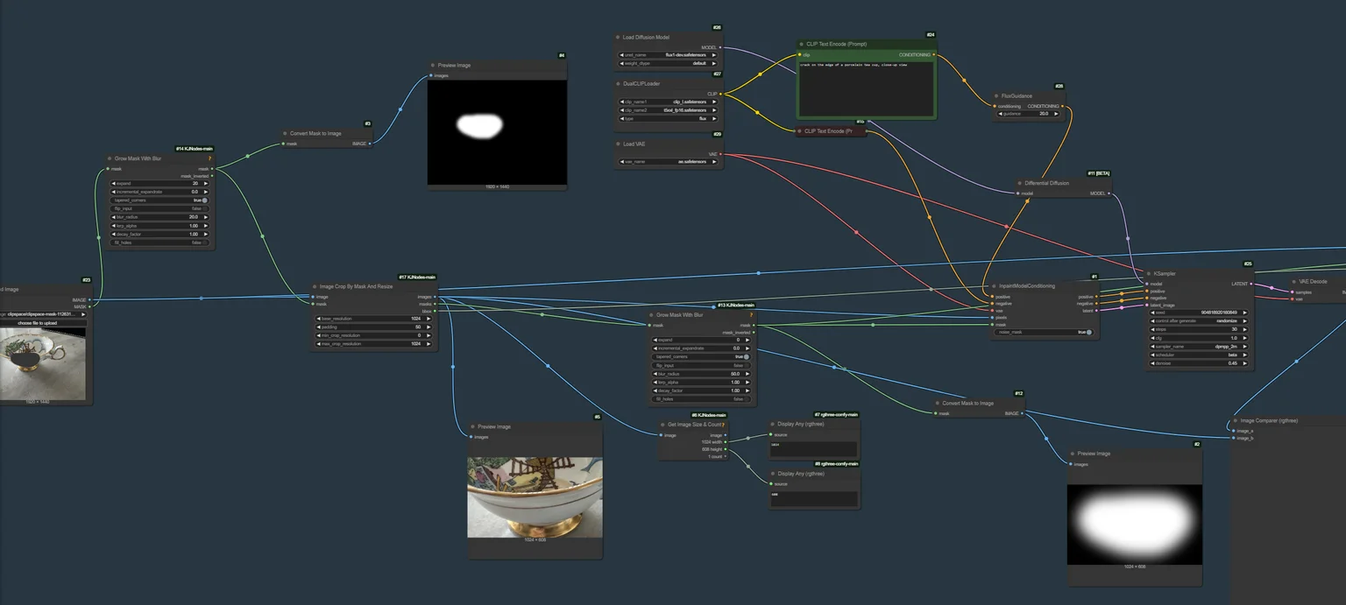Click base_resolution 1024 field in Image Crop node

(x=375, y=319)
